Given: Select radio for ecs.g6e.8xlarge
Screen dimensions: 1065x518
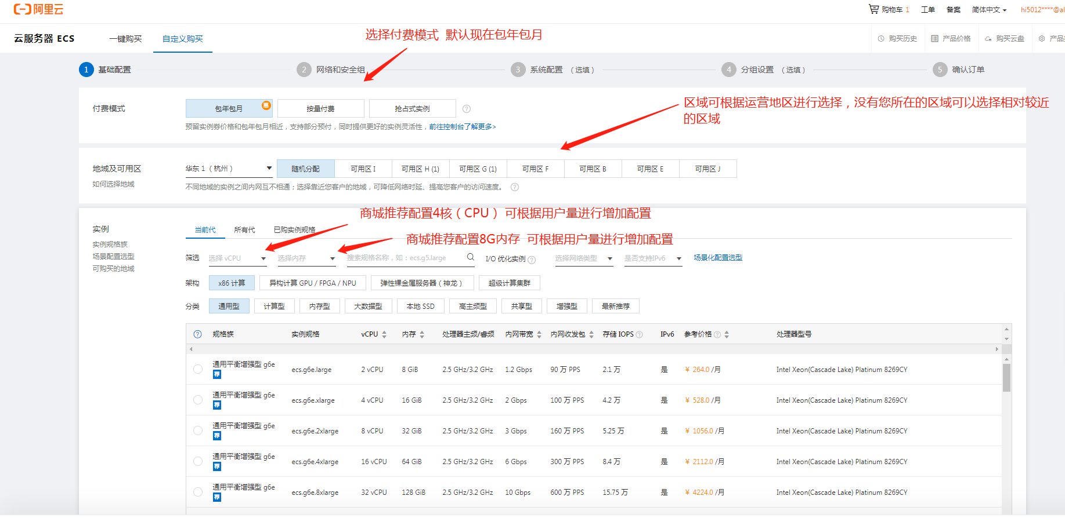Looking at the screenshot, I should point(198,492).
